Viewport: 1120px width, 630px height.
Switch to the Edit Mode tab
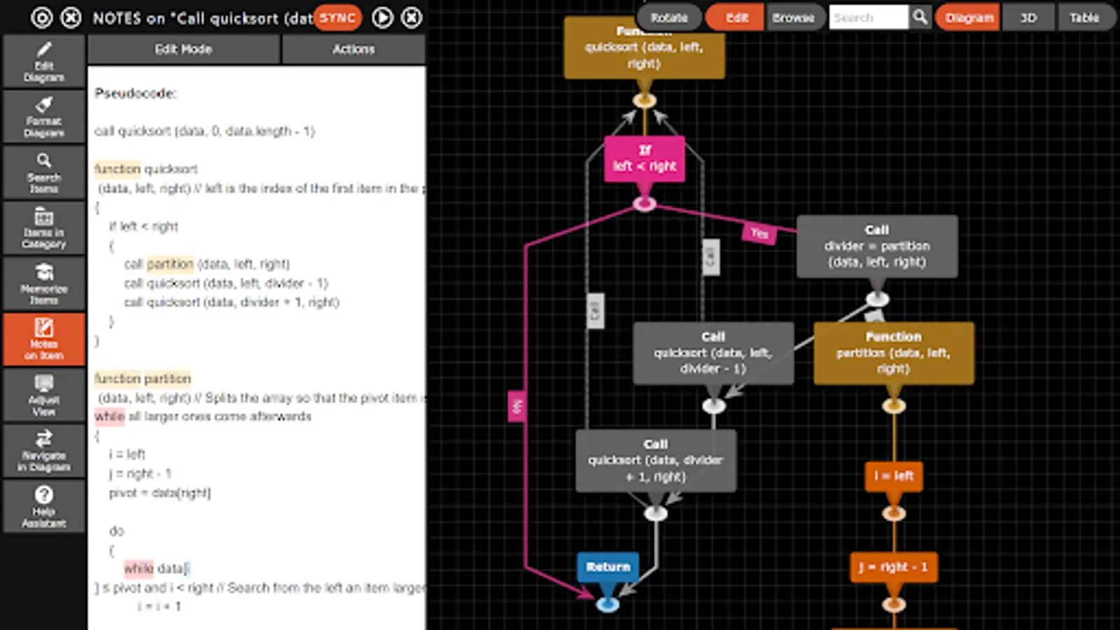coord(183,49)
